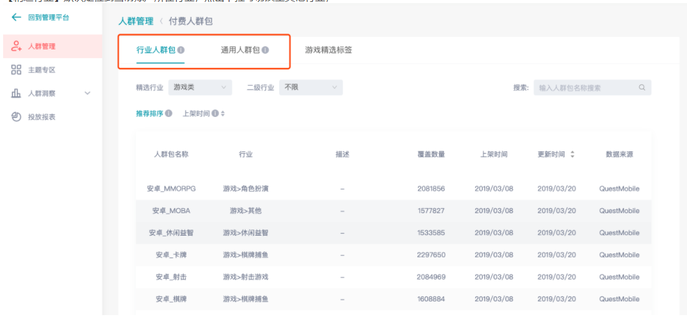Expand the 人群洞察 sidebar chevron
Viewport: 687px width, 317px height.
[x=87, y=93]
